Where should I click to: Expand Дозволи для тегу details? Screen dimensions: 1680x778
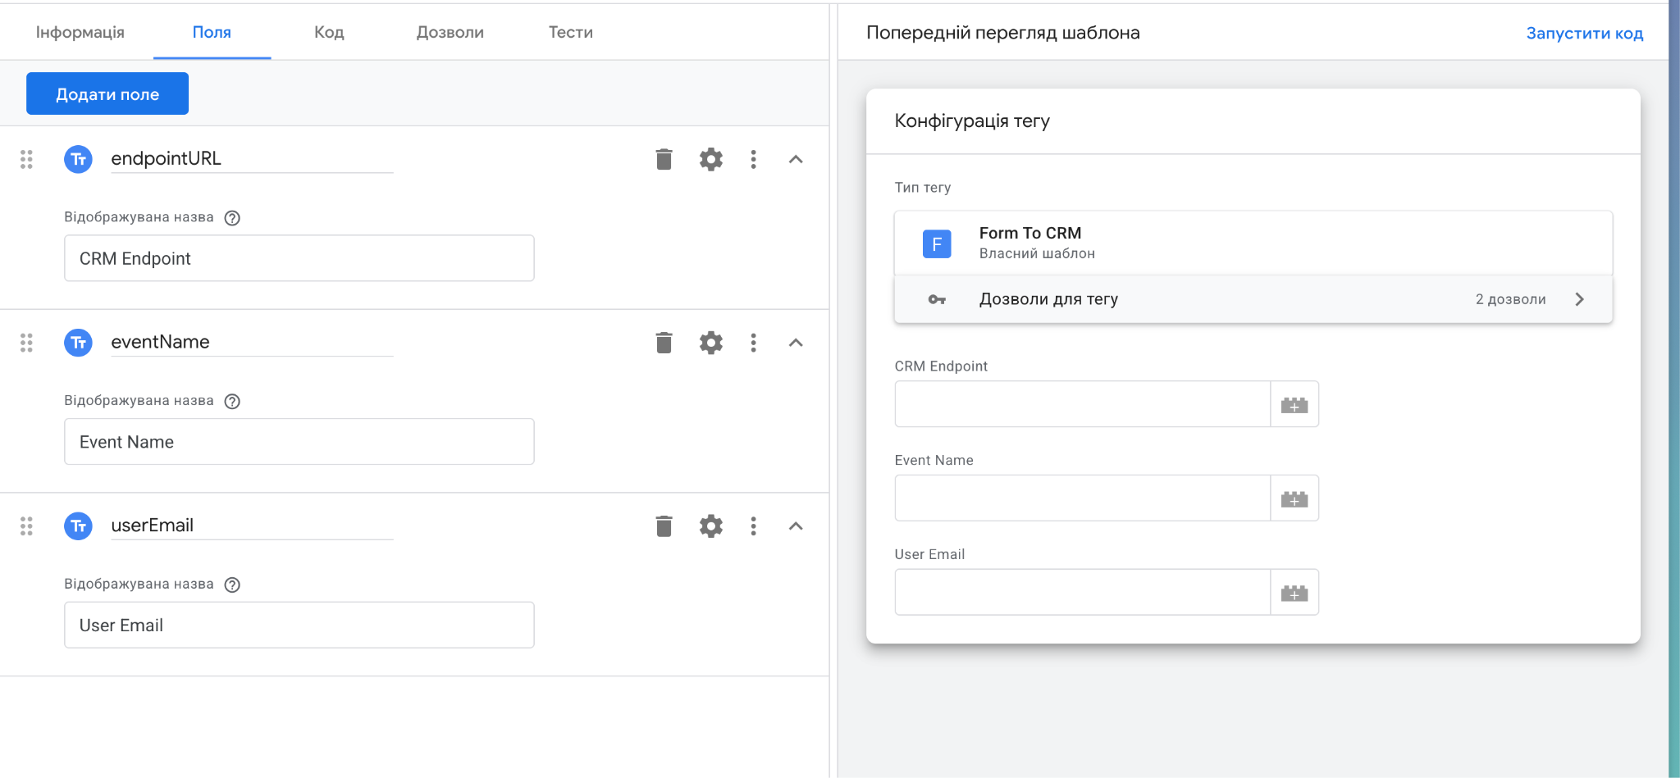click(x=1580, y=298)
